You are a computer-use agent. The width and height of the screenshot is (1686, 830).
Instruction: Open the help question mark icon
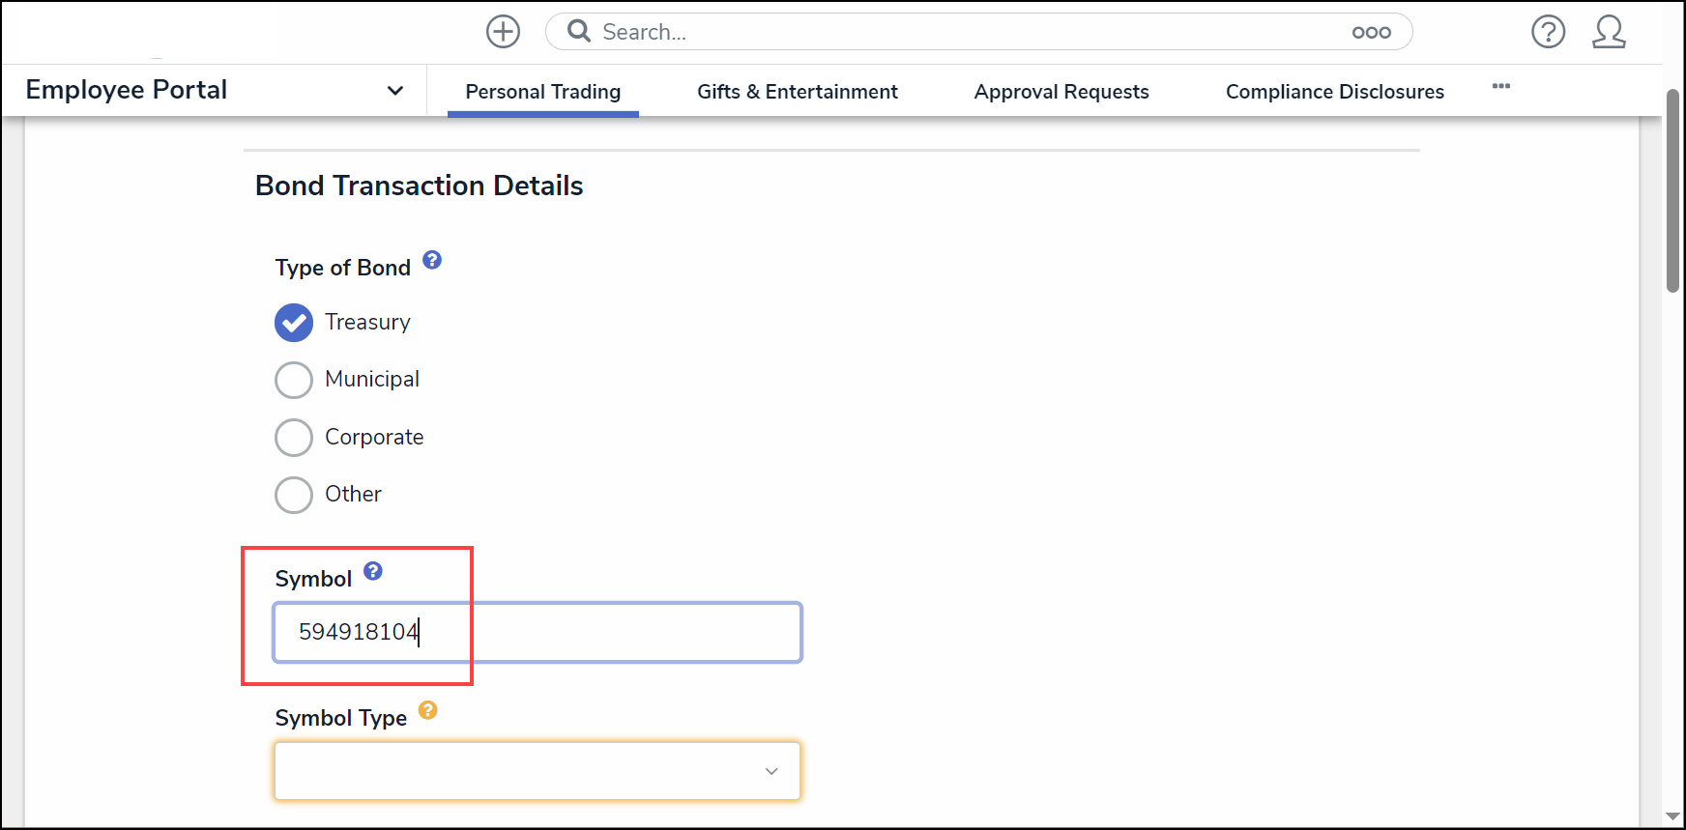pyautogui.click(x=1548, y=32)
